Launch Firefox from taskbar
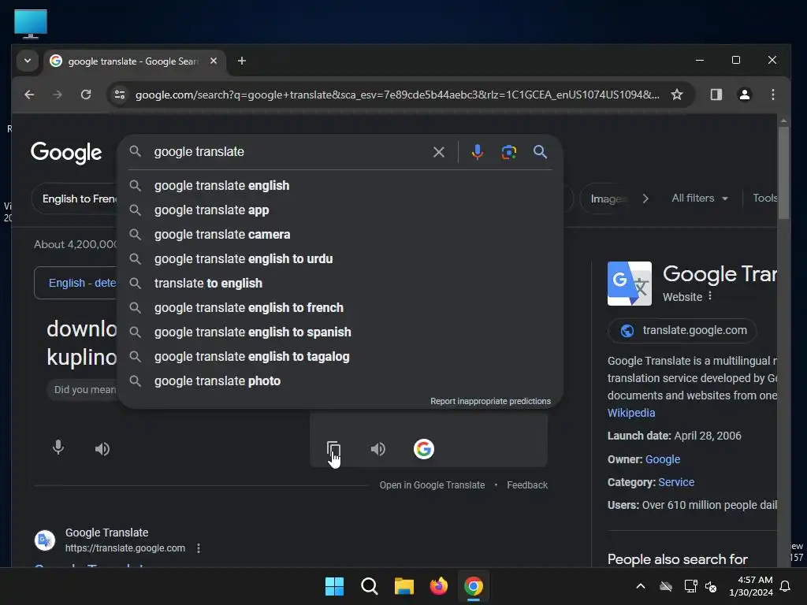 click(x=438, y=586)
